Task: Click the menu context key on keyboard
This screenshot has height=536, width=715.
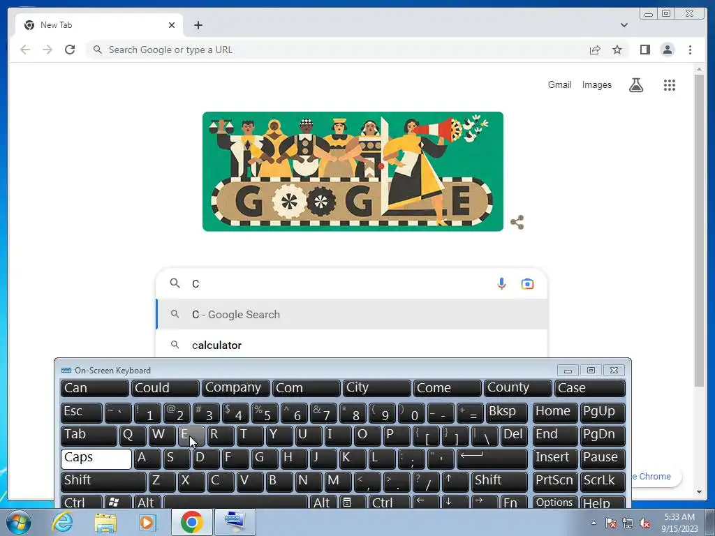Action: click(x=353, y=502)
